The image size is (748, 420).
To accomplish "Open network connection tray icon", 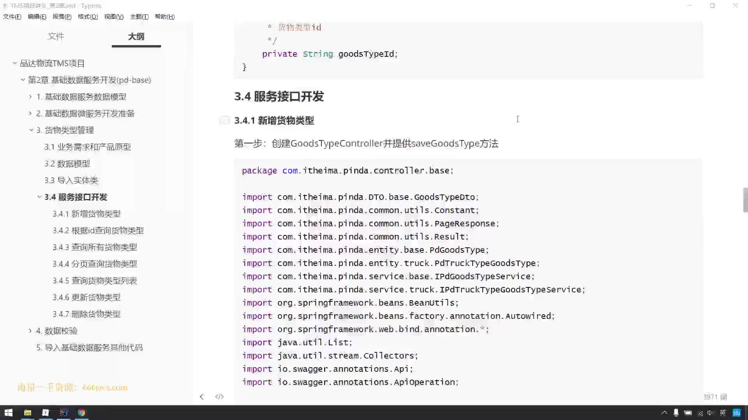I will pyautogui.click(x=700, y=413).
